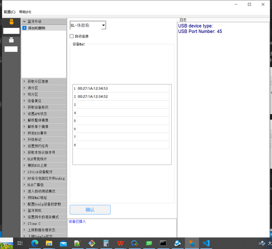Click the Bluetooth icon beside 添加和删除
This screenshot has height=249, width=272.
click(x=24, y=28)
